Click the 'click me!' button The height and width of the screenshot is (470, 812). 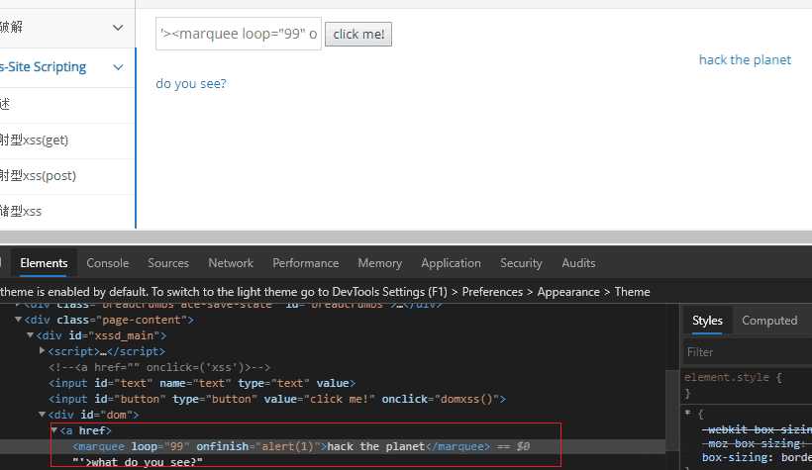point(358,35)
